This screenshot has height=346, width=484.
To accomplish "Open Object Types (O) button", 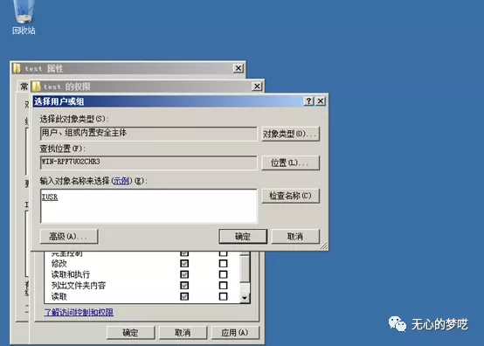I will [290, 134].
